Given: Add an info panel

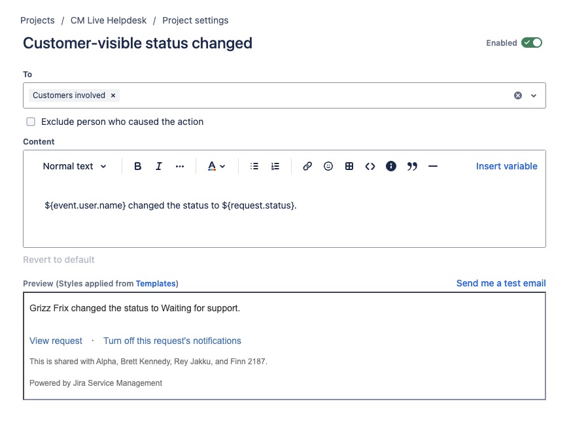Looking at the screenshot, I should [x=391, y=166].
